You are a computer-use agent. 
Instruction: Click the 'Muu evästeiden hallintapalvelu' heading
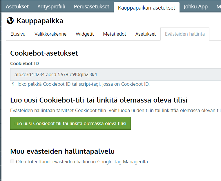pyautogui.click(x=62, y=151)
